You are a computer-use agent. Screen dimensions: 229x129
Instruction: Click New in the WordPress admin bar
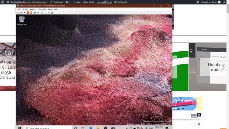point(77,2)
